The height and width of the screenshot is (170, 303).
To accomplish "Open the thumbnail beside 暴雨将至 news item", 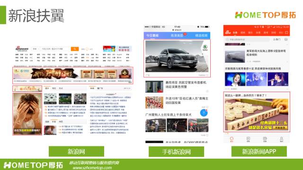I will (x=154, y=86).
